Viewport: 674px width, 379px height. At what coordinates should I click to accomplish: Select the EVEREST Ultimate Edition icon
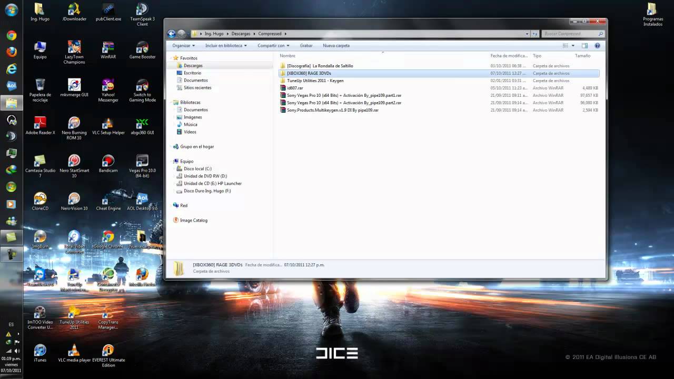[108, 355]
